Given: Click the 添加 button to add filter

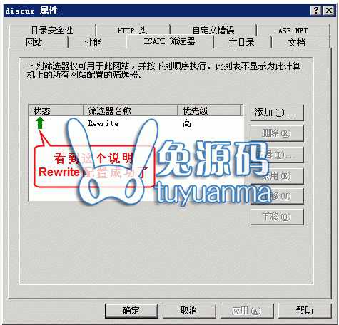Looking at the screenshot, I should pos(277,113).
